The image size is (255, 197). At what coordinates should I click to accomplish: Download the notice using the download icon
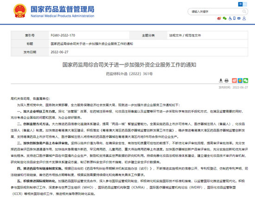[x=221, y=80]
